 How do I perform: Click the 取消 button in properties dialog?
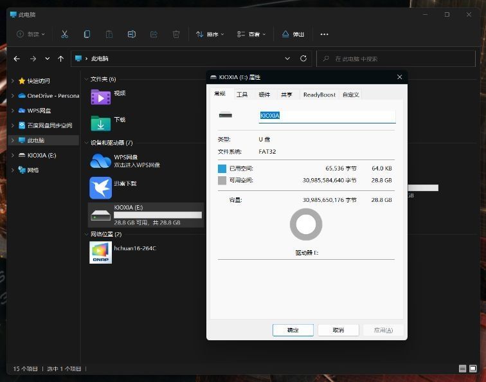pos(338,330)
